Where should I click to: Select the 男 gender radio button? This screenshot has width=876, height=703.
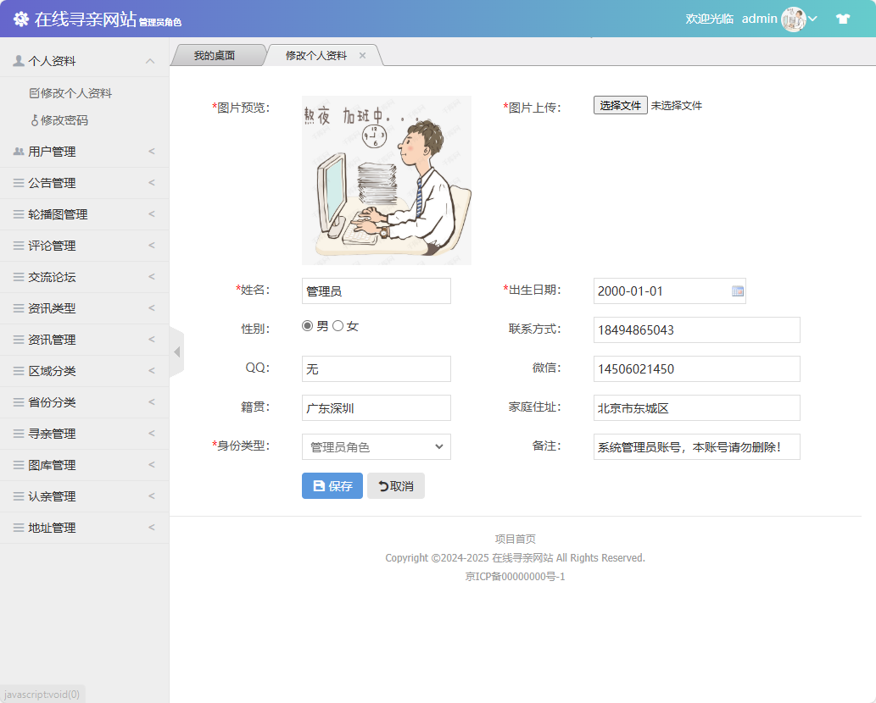(308, 324)
